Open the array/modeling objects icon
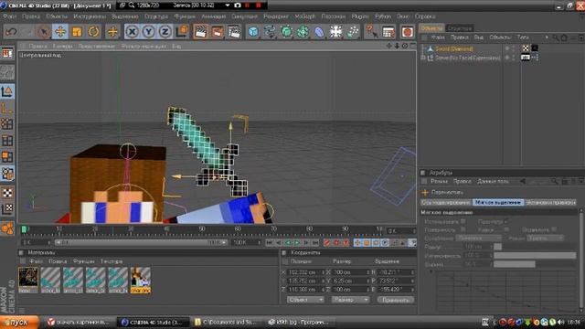The height and width of the screenshot is (329, 585). point(303,32)
